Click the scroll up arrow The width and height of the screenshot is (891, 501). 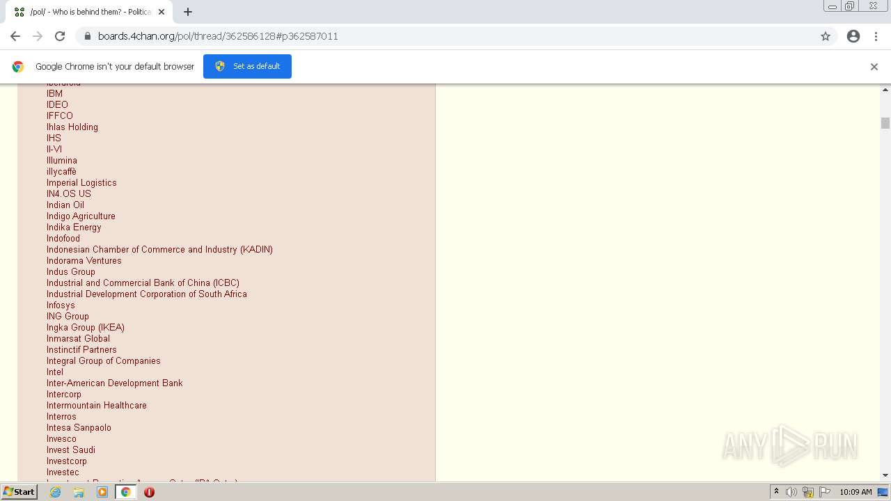click(885, 90)
